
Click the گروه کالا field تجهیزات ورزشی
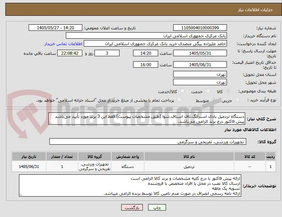(x=148, y=141)
